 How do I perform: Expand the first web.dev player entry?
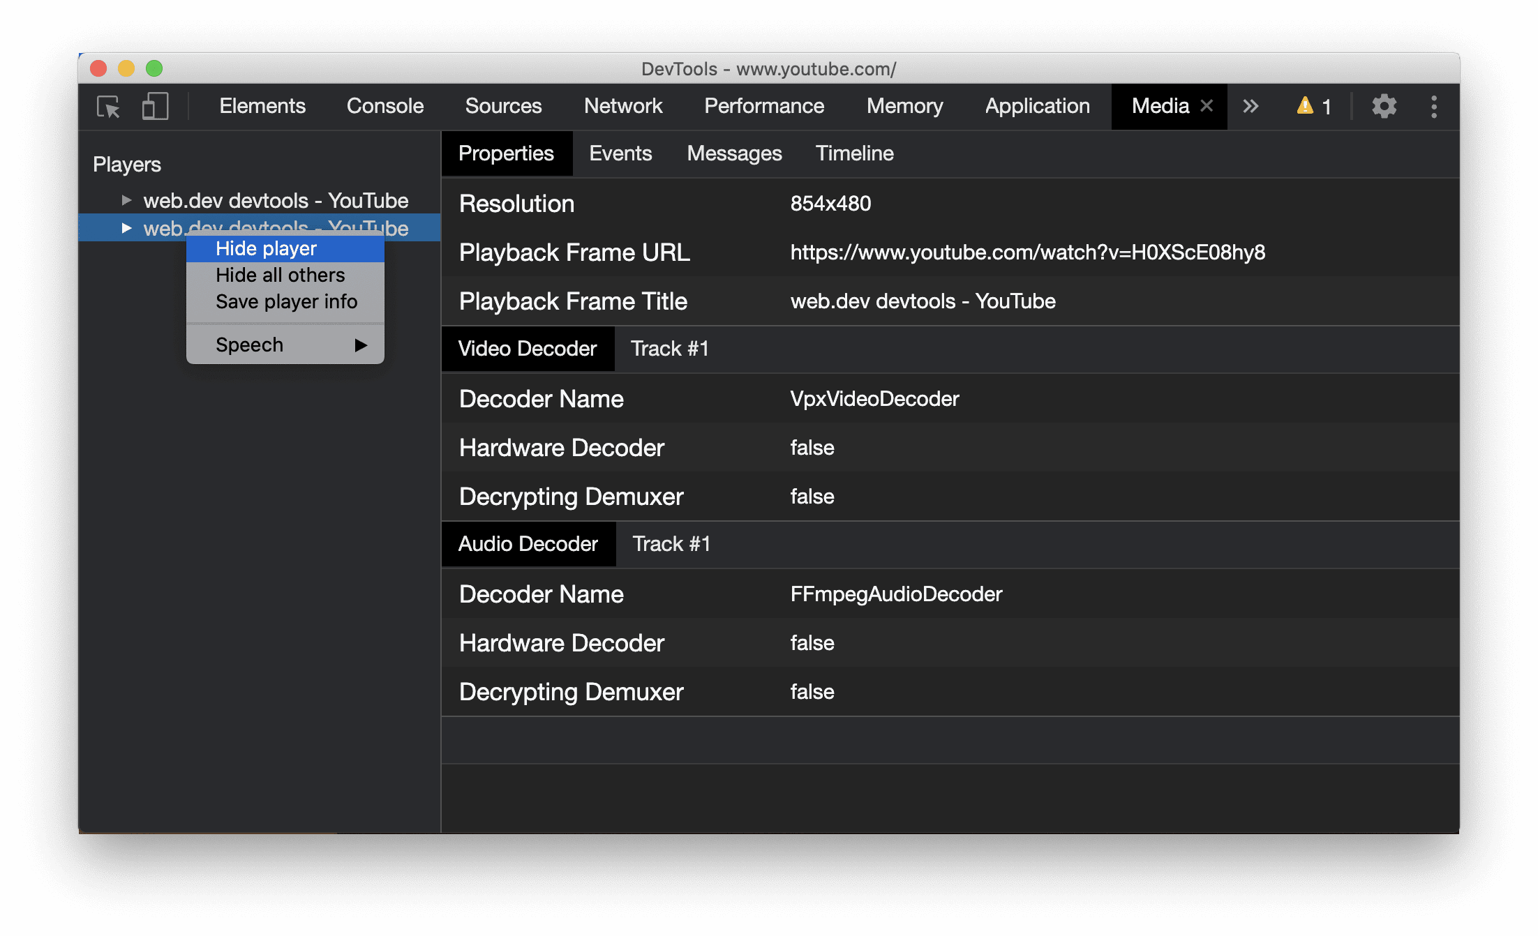[125, 199]
